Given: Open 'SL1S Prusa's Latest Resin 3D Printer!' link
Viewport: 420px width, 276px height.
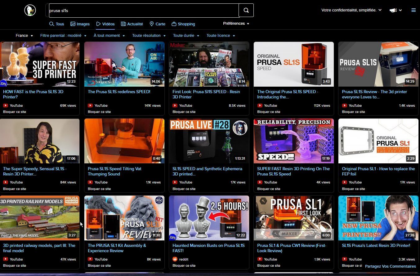Looking at the screenshot, I should coord(376,245).
